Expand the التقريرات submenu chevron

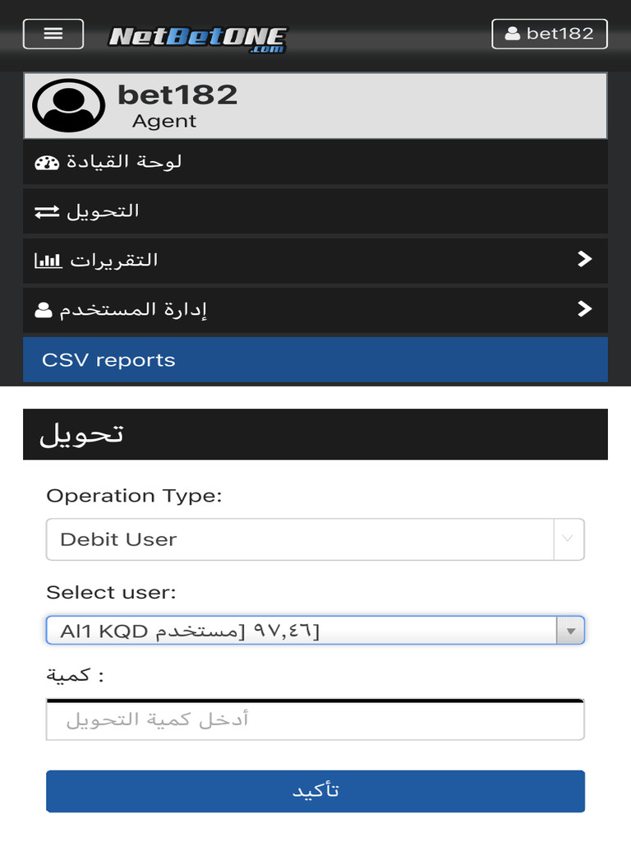click(584, 260)
